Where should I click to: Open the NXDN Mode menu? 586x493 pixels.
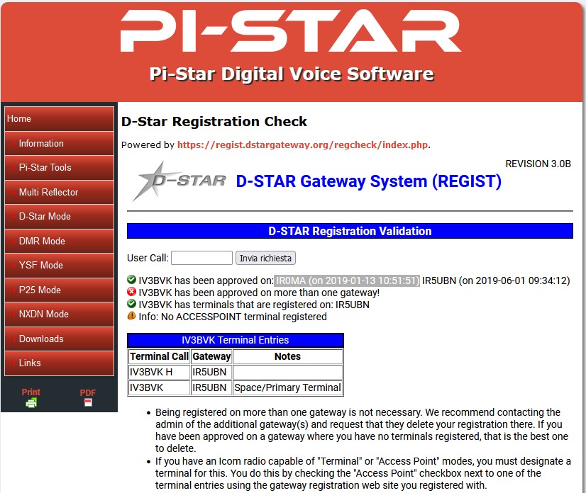[x=59, y=314]
